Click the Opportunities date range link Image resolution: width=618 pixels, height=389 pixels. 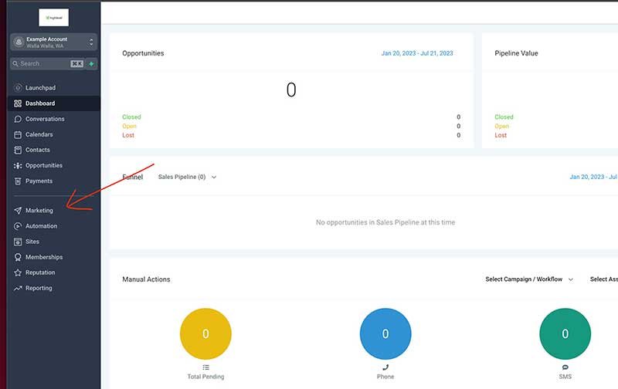(x=417, y=53)
